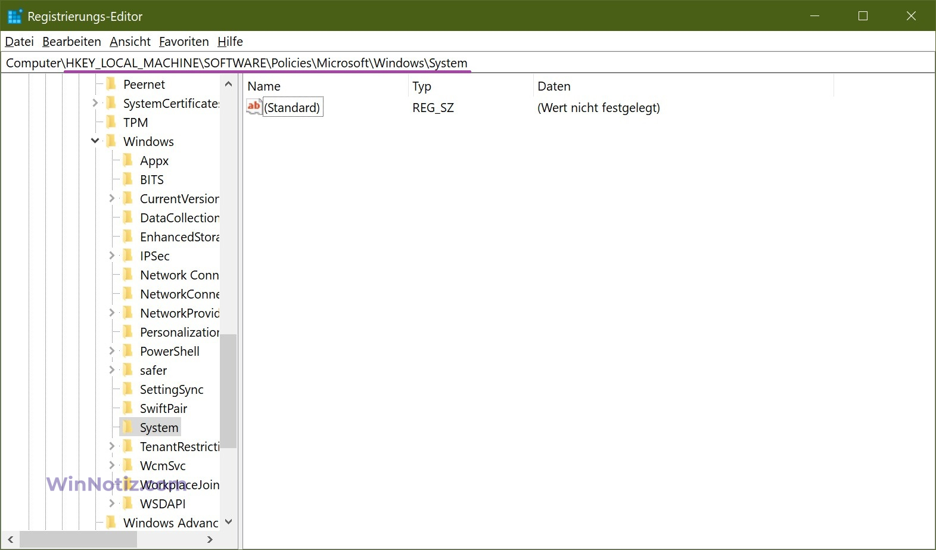Click the SwiftPair folder icon
This screenshot has height=550, width=936.
point(128,408)
